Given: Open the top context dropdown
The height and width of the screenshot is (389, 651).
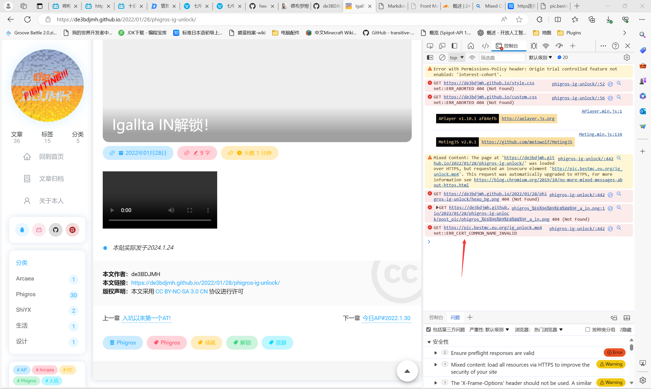Looking at the screenshot, I should [x=457, y=57].
